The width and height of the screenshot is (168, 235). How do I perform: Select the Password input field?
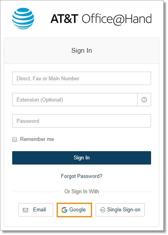click(81, 121)
